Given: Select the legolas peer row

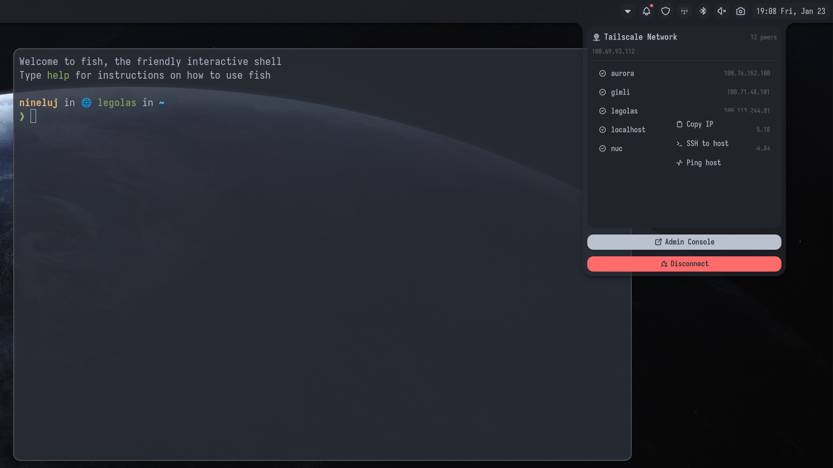Looking at the screenshot, I should click(684, 111).
